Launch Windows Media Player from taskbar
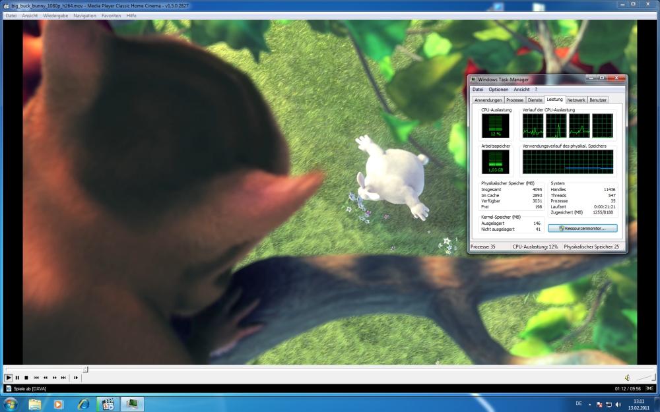This screenshot has height=412, width=660. (59, 404)
